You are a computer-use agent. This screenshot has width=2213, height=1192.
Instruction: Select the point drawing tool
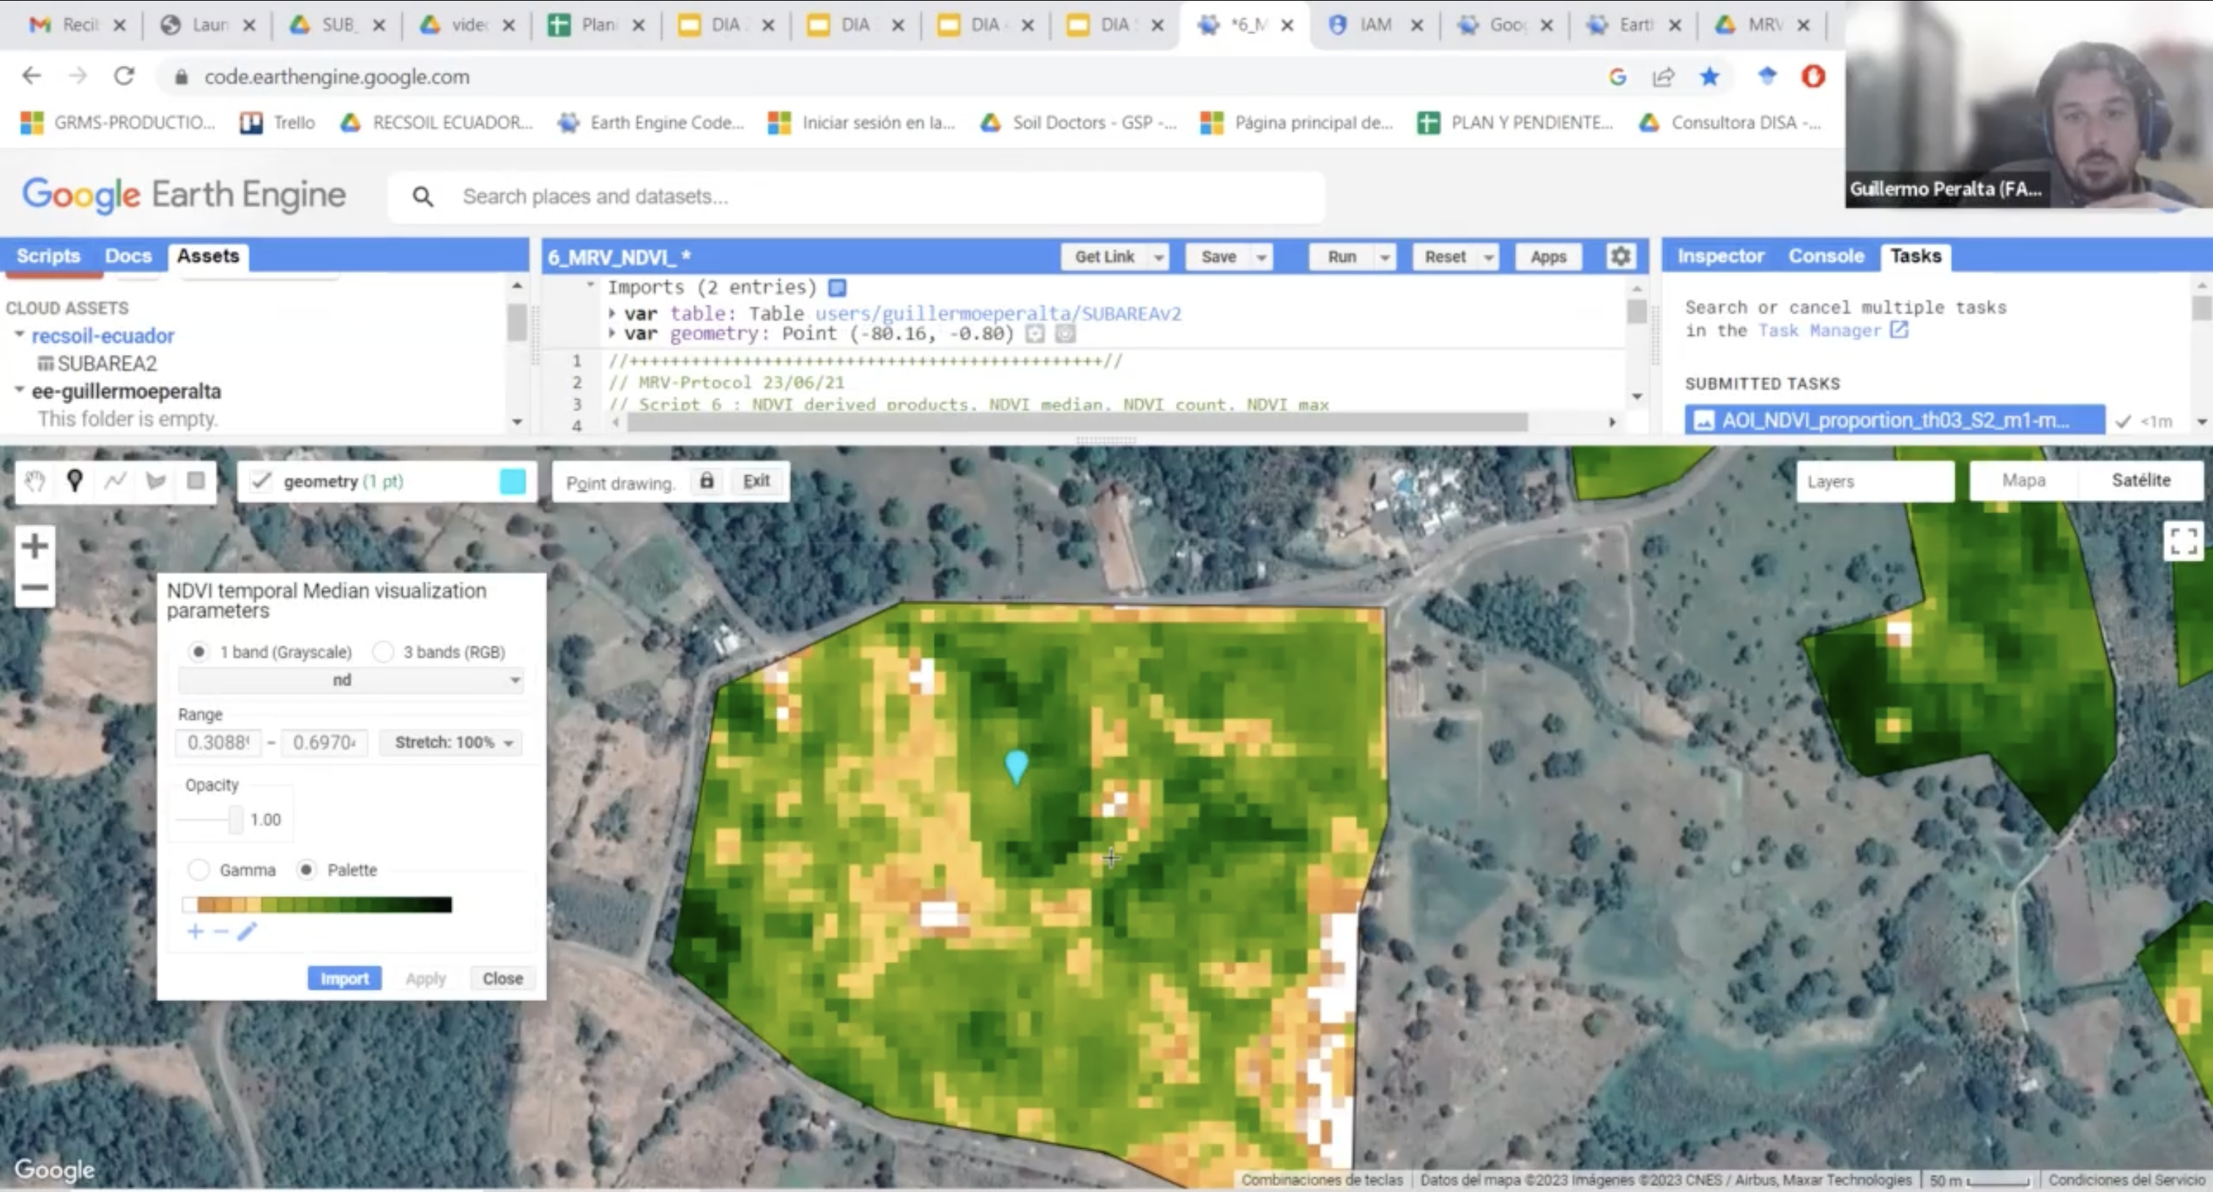tap(74, 481)
